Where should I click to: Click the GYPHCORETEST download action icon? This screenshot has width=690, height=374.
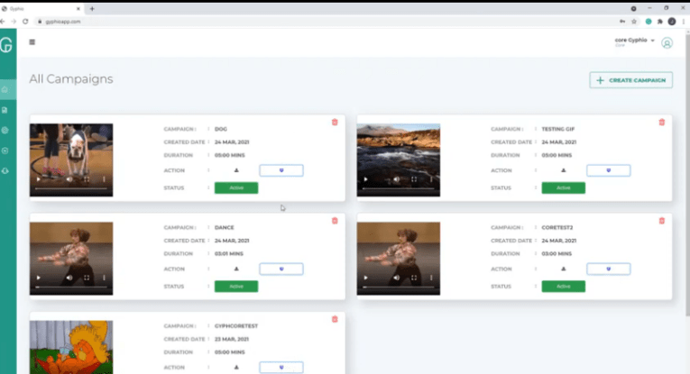point(236,368)
